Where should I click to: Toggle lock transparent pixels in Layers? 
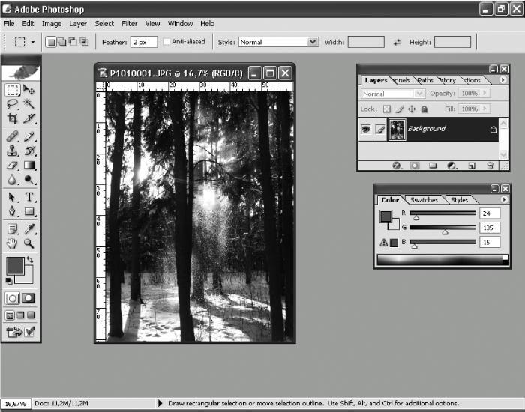coord(387,109)
